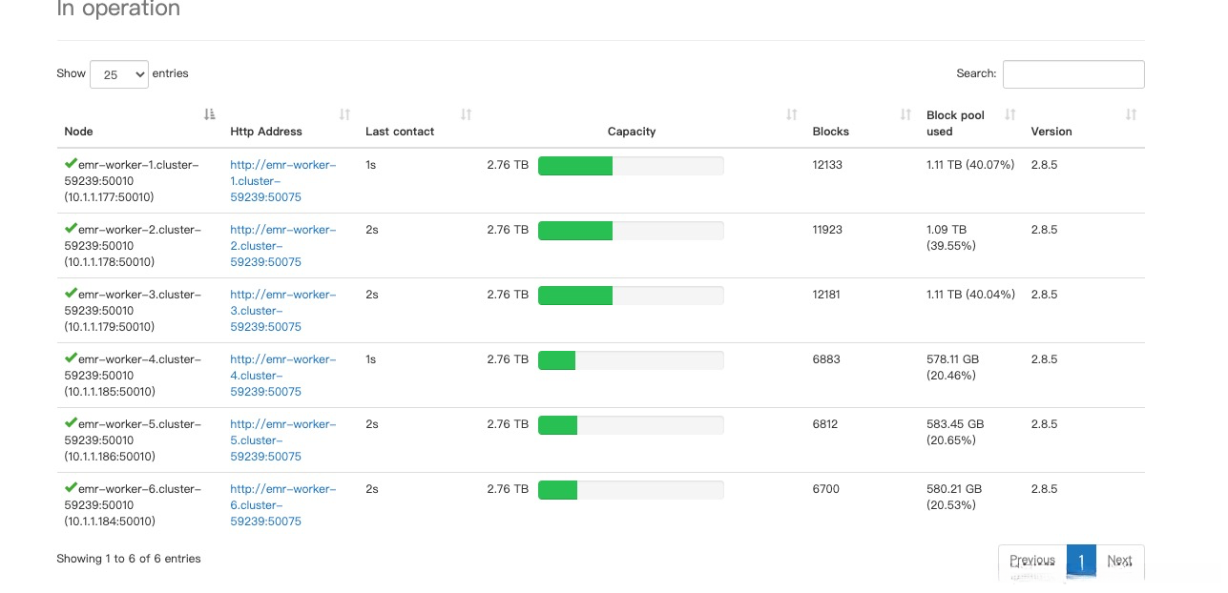
Task: Sort table by Node column icon
Action: pyautogui.click(x=210, y=114)
